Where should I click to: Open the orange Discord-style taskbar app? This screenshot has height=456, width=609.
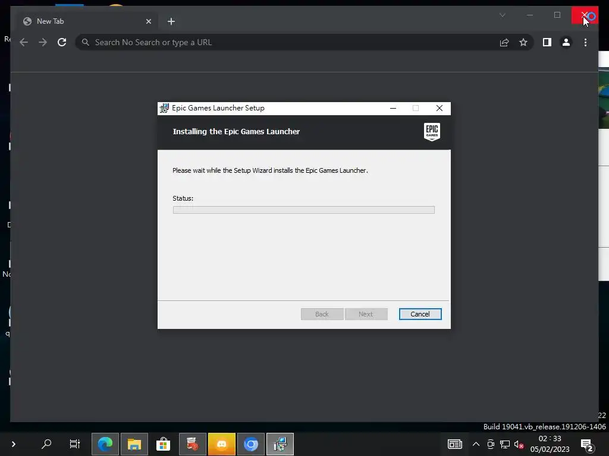click(x=222, y=444)
